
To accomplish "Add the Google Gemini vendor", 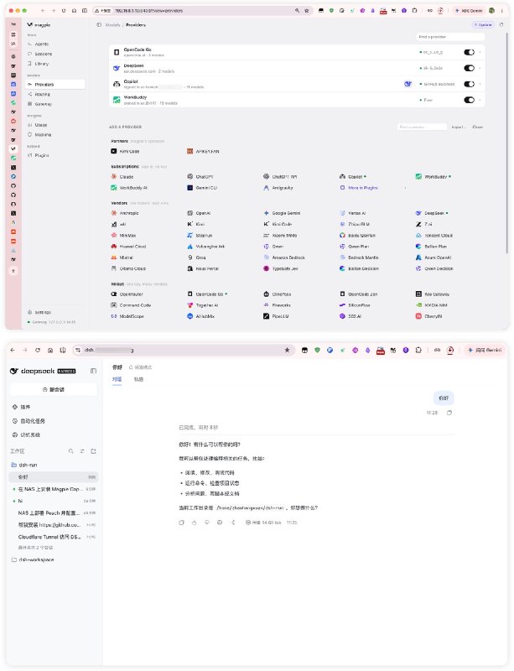I will tap(282, 213).
